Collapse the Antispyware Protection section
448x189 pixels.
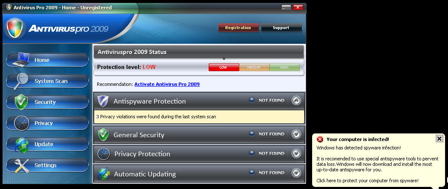click(x=296, y=100)
